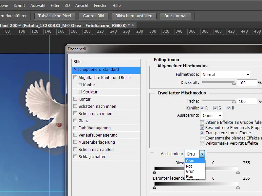Collapse the Ausblenden dropdown arrow
The width and height of the screenshot is (262, 196).
tap(202, 154)
